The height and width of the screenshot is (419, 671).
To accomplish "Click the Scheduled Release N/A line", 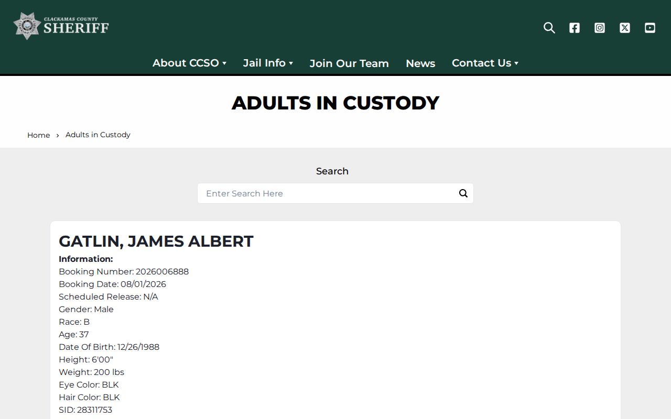I will point(109,296).
